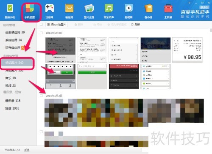
Task: Select 音乐 18 in sidebar
Action: point(11,78)
